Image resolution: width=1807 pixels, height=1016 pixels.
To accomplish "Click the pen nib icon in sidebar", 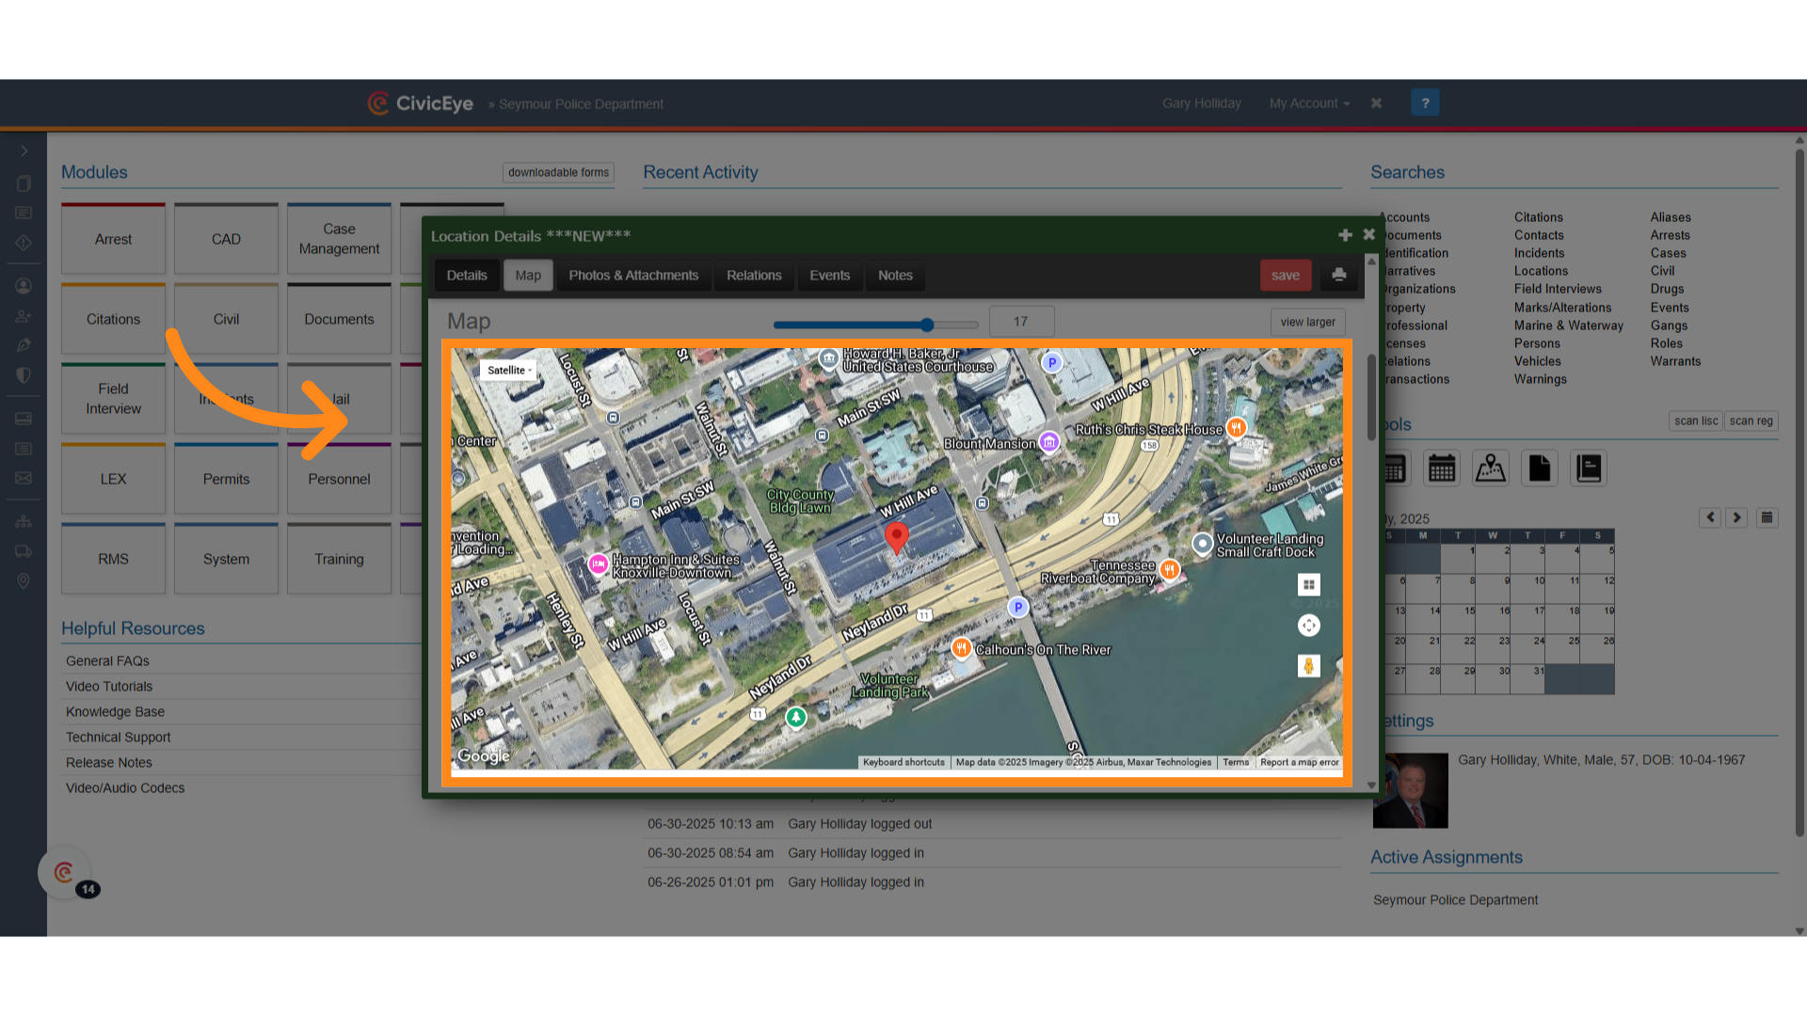I will pos(24,345).
